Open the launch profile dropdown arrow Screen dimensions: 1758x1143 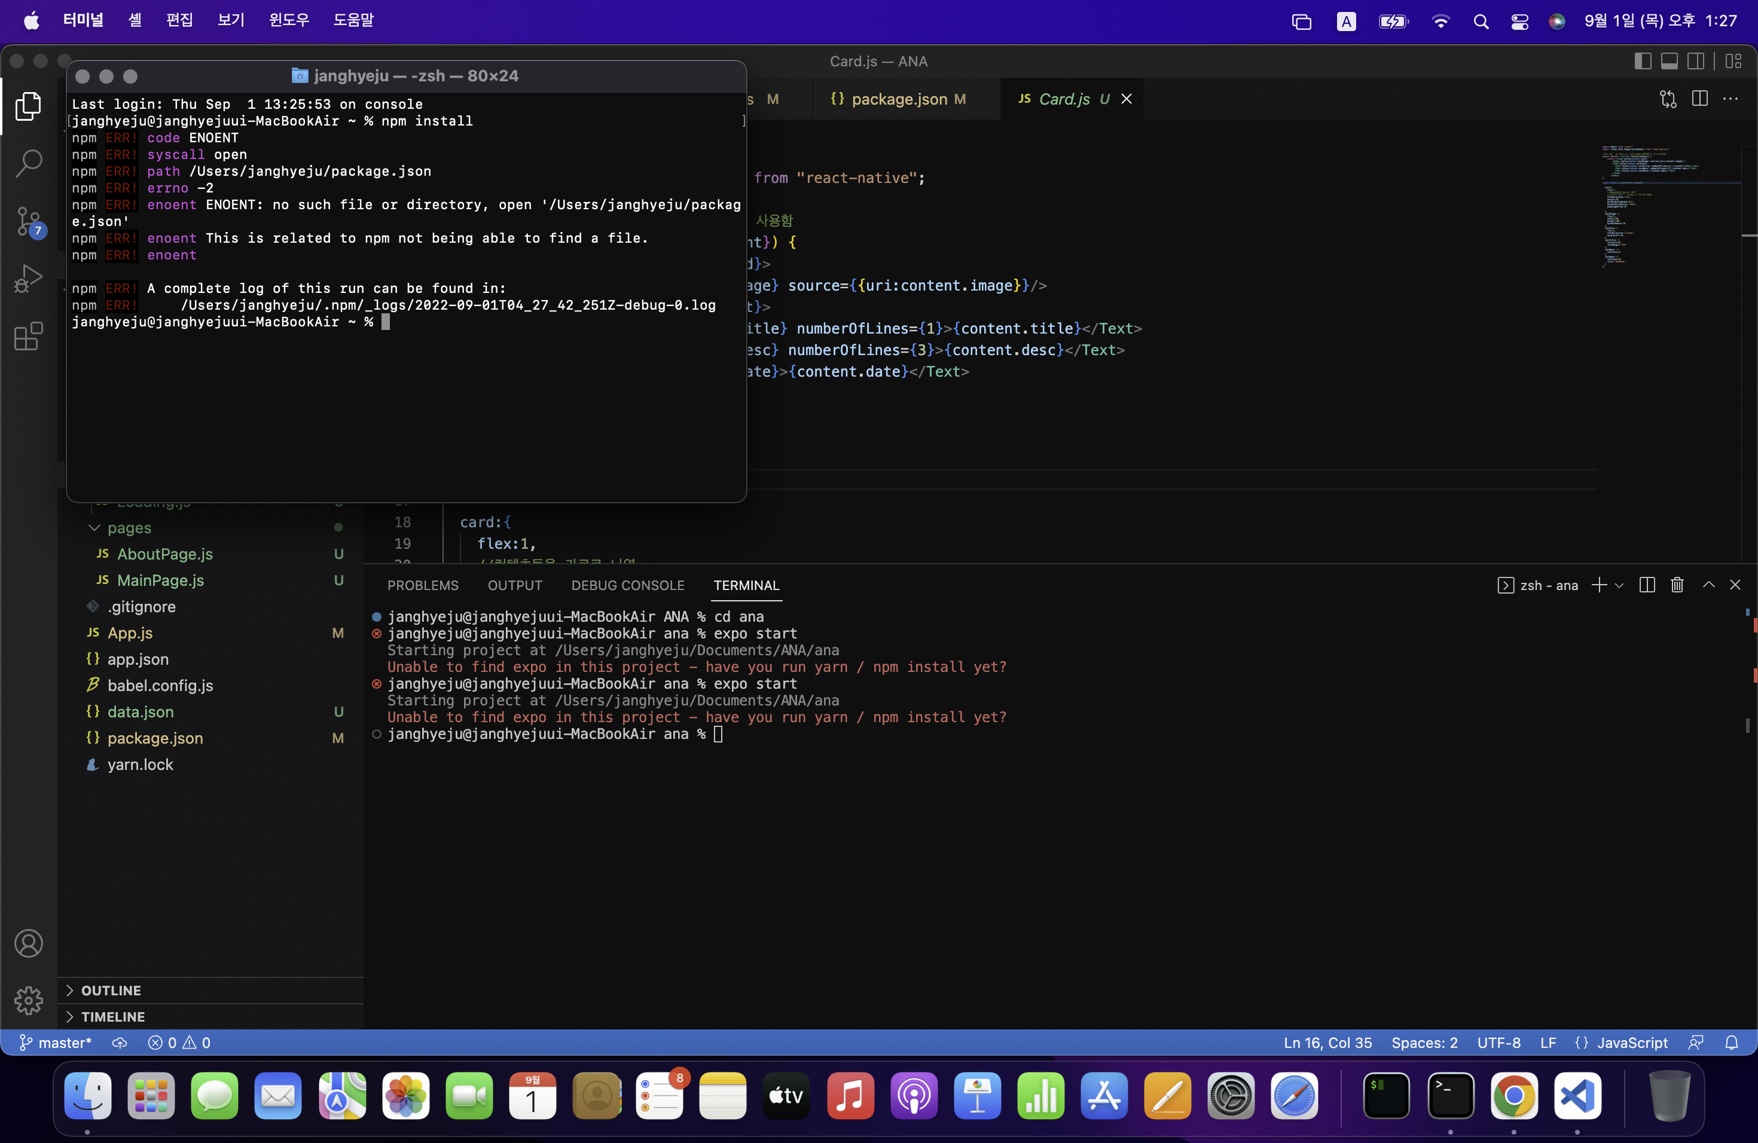(1619, 585)
